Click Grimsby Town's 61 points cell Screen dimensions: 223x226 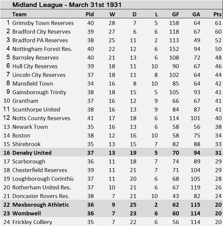218,23
